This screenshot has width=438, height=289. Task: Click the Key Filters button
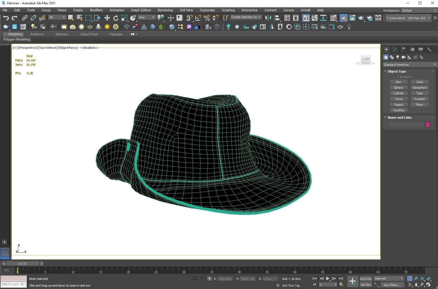point(392,285)
